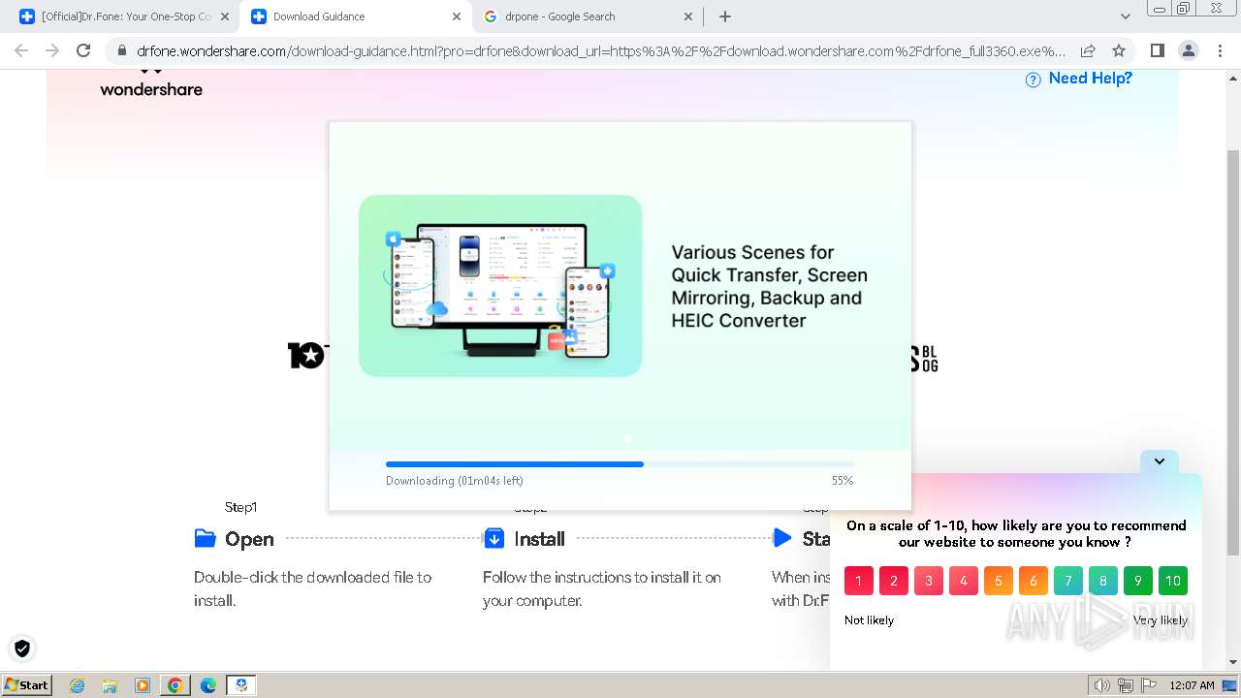Click 'Downloading (01m04s left)' text
Viewport: 1241px width, 698px height.
455,481
